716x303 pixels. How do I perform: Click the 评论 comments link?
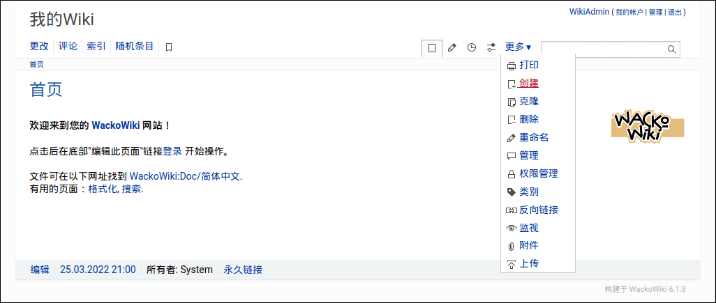point(68,47)
